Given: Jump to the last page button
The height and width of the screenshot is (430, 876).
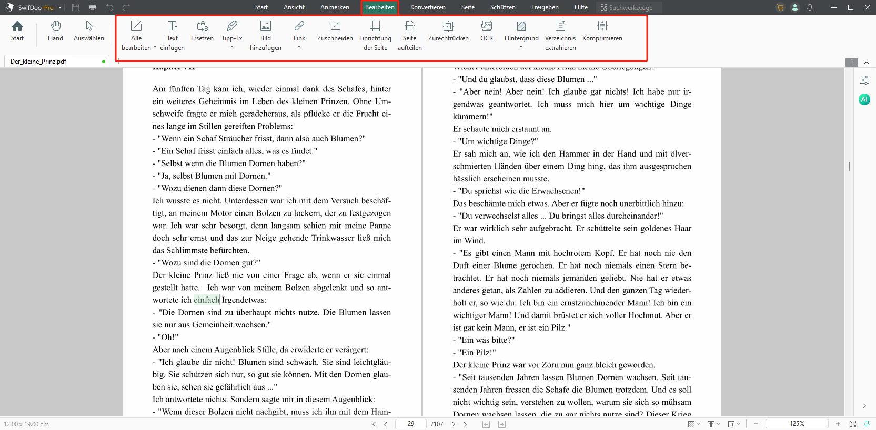Looking at the screenshot, I should point(466,424).
